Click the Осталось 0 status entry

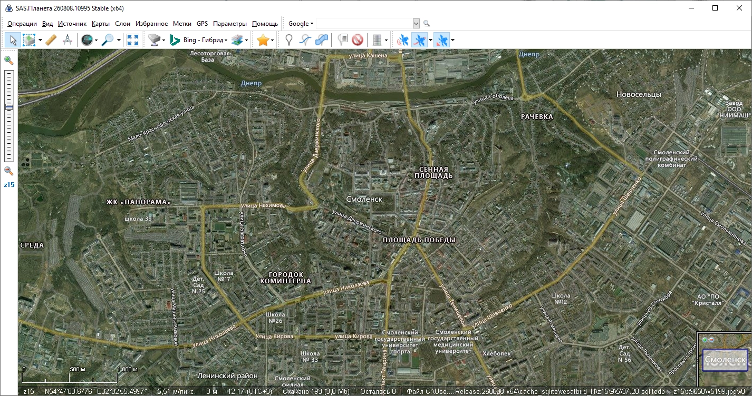378,392
